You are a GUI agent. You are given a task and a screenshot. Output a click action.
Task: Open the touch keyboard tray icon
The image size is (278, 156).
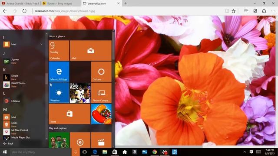258,152
